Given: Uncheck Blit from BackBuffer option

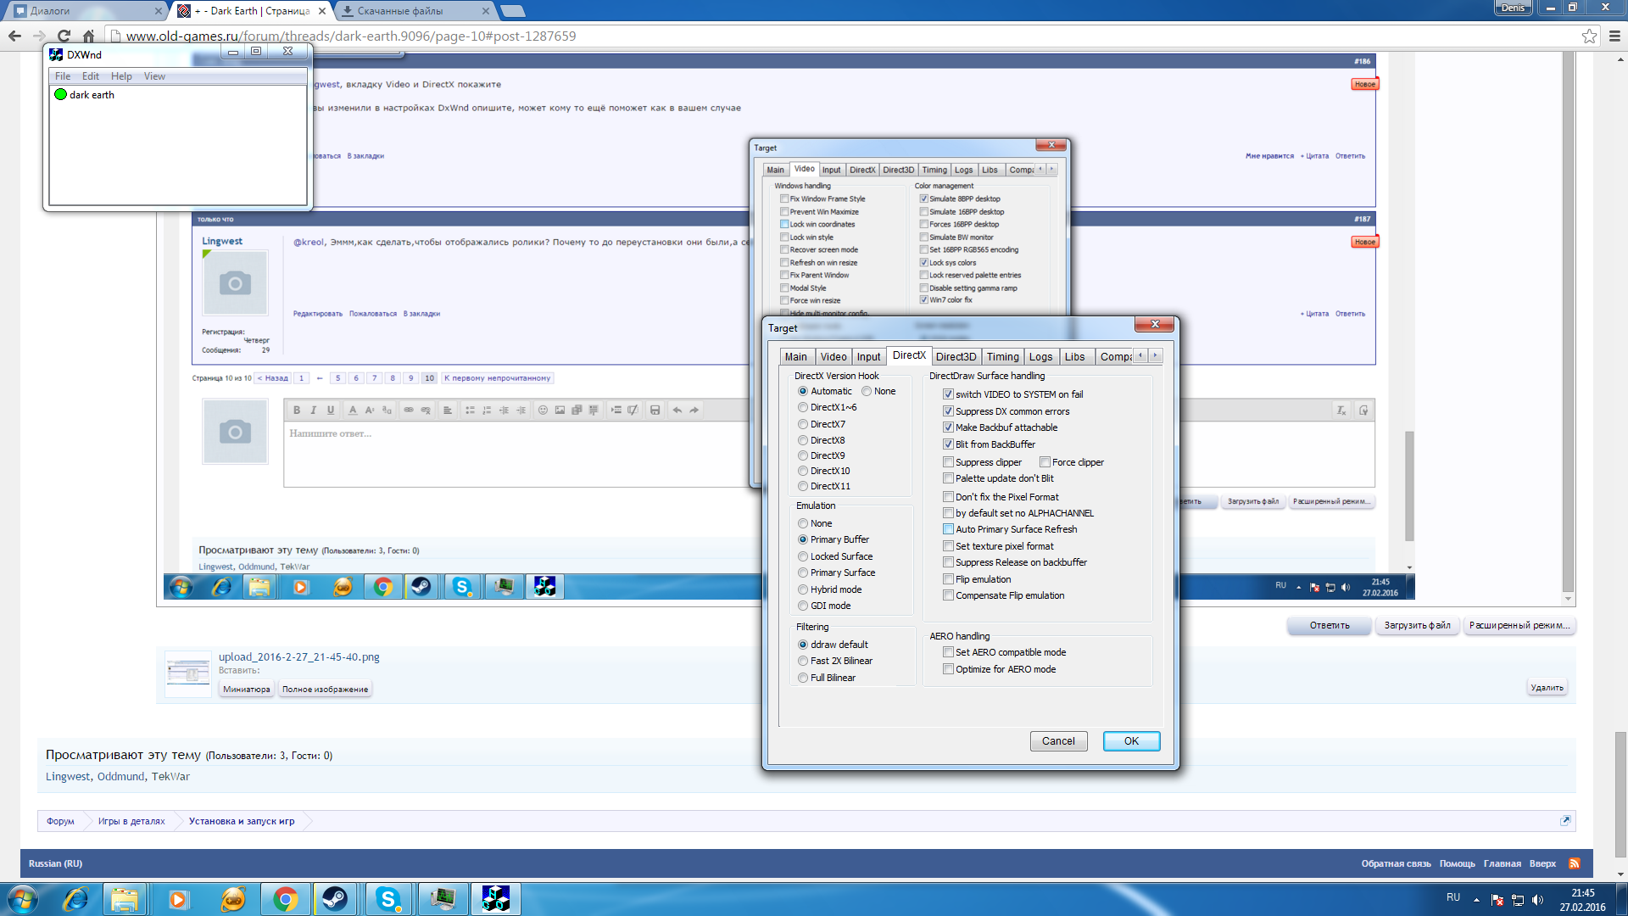Looking at the screenshot, I should pyautogui.click(x=949, y=444).
